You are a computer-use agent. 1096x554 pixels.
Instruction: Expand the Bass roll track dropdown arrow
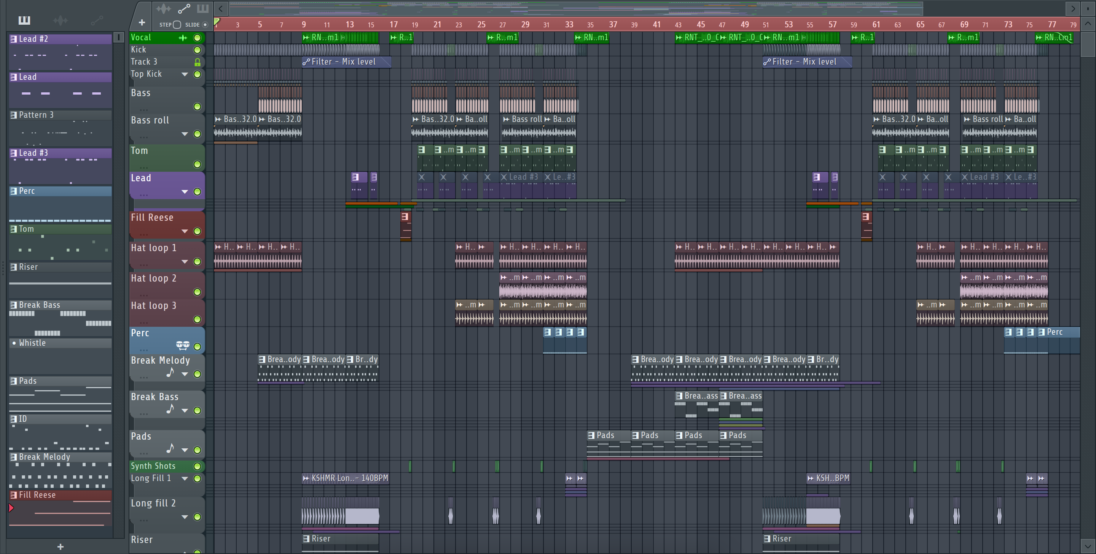pos(185,134)
